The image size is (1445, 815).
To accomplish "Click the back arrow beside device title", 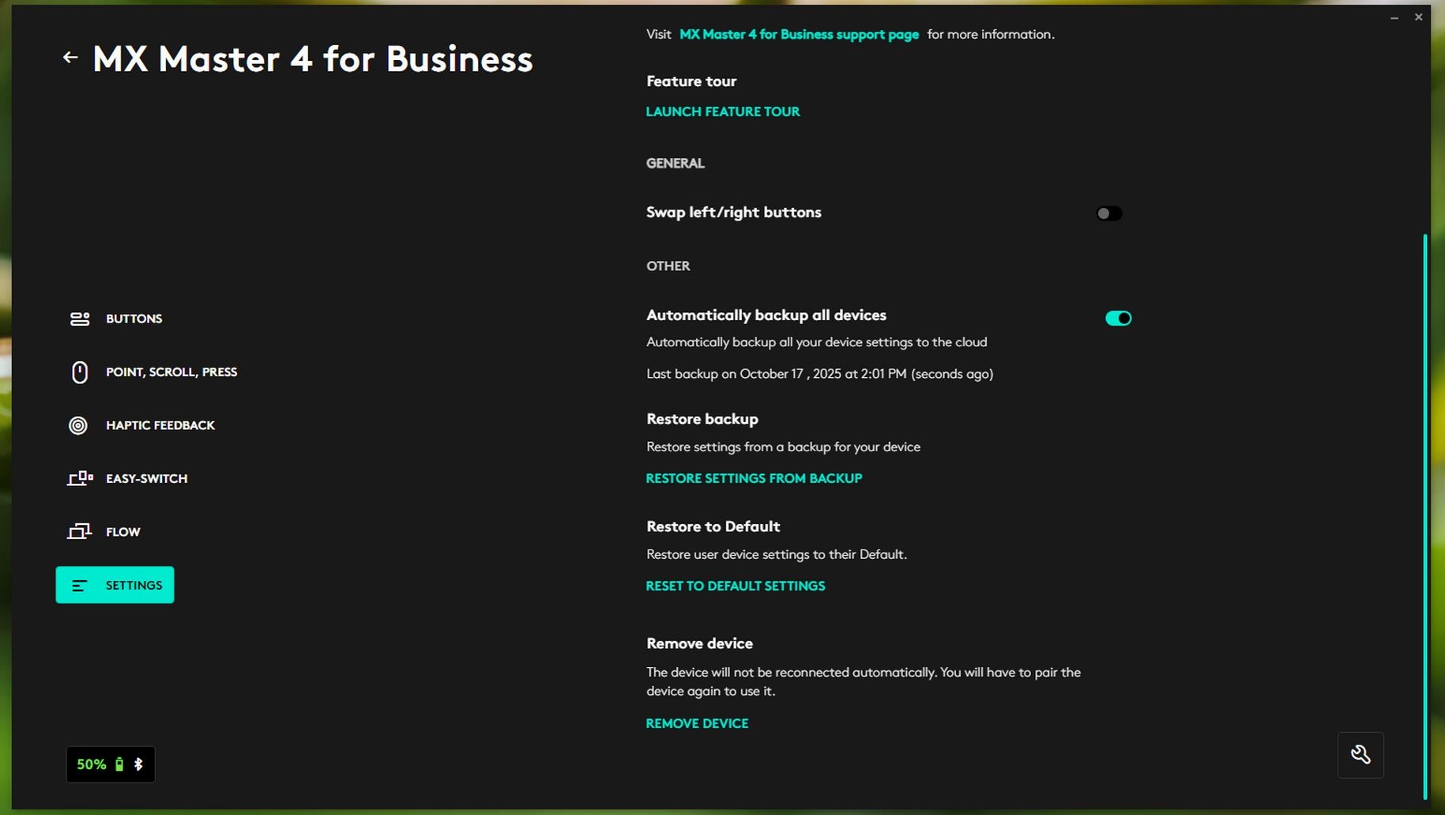I will [70, 57].
